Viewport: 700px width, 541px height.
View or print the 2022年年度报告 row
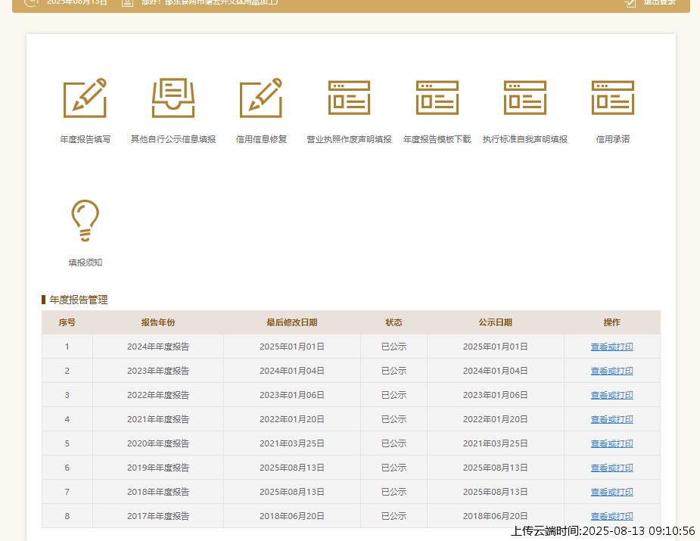click(x=611, y=395)
